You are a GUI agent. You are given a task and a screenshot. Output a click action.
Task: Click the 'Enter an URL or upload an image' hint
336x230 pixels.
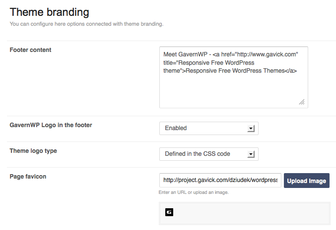(x=194, y=192)
